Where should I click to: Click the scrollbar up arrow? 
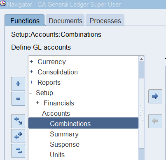[x=142, y=59]
